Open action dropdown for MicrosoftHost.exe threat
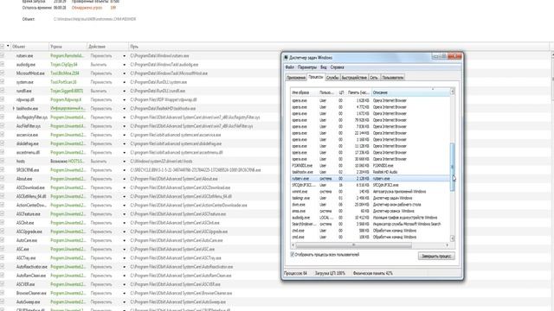The width and height of the screenshot is (554, 311). pyautogui.click(x=124, y=73)
